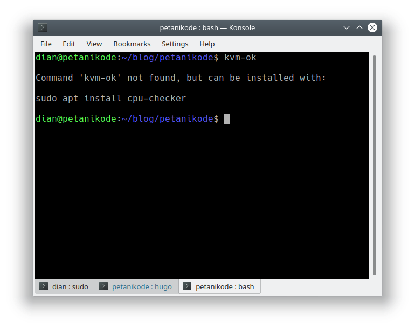415x329 pixels.
Task: Switch to the dian : sudo tab
Action: point(70,286)
